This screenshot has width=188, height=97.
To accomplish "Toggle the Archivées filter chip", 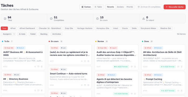I will pyautogui.click(x=57, y=34).
